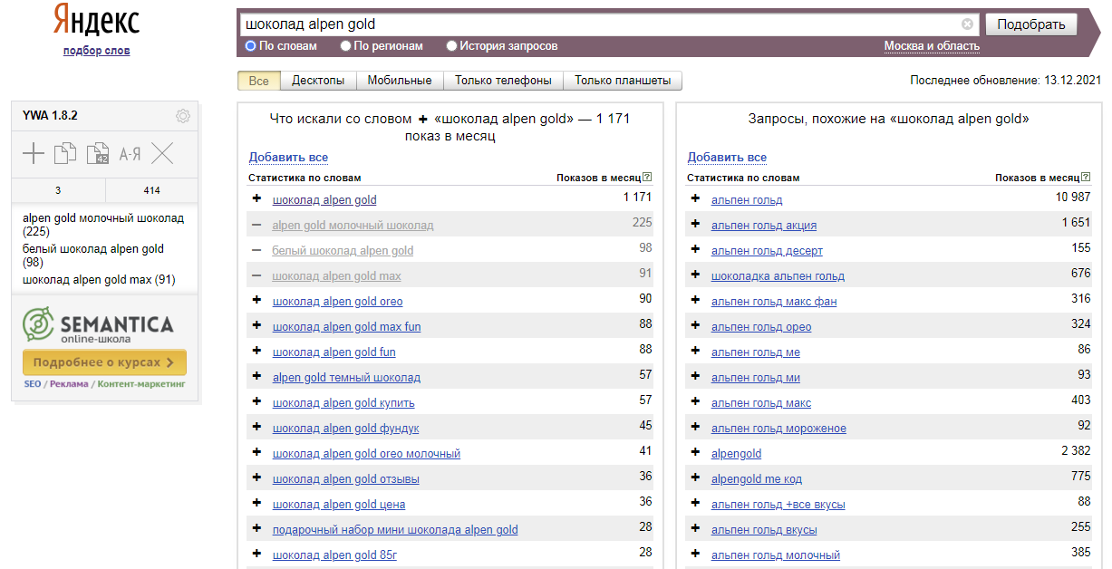This screenshot has width=1112, height=569.
Task: Open 'шоколад alpen gold oreo молочный' link
Action: [366, 454]
